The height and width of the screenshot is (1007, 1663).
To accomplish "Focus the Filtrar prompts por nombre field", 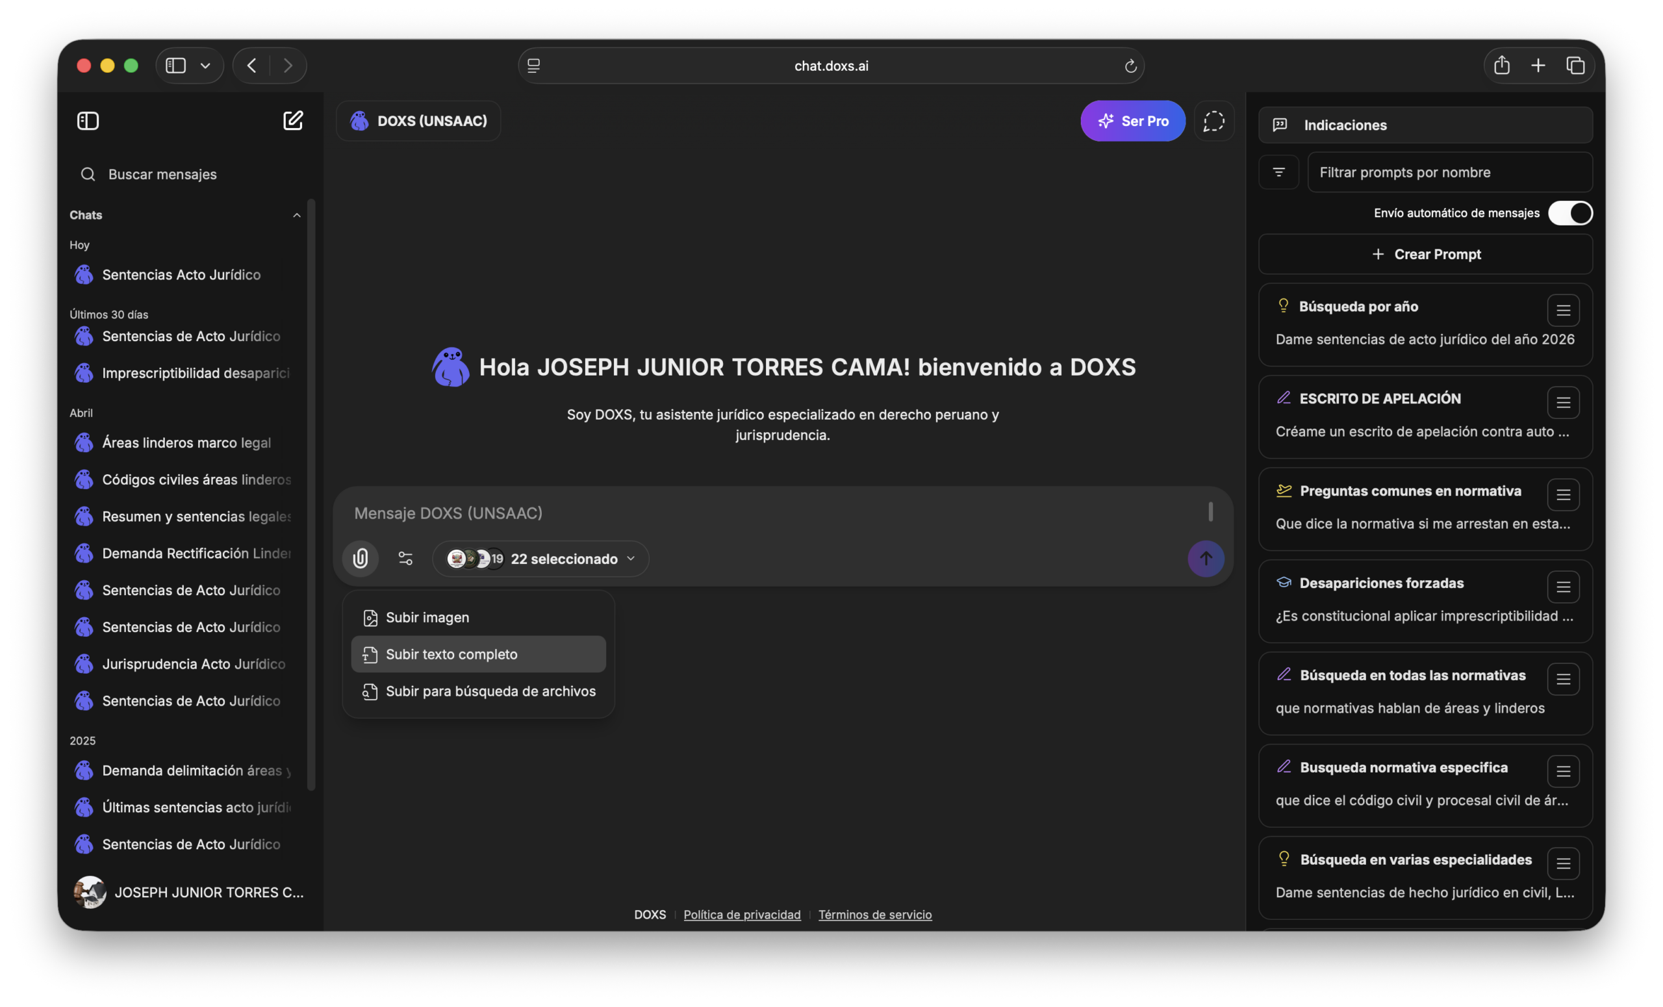I will 1450,172.
